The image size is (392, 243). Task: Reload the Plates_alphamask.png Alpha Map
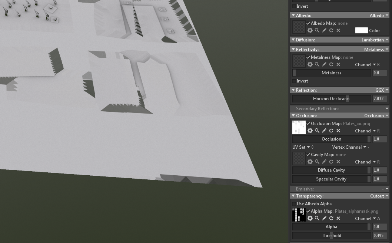pyautogui.click(x=331, y=218)
